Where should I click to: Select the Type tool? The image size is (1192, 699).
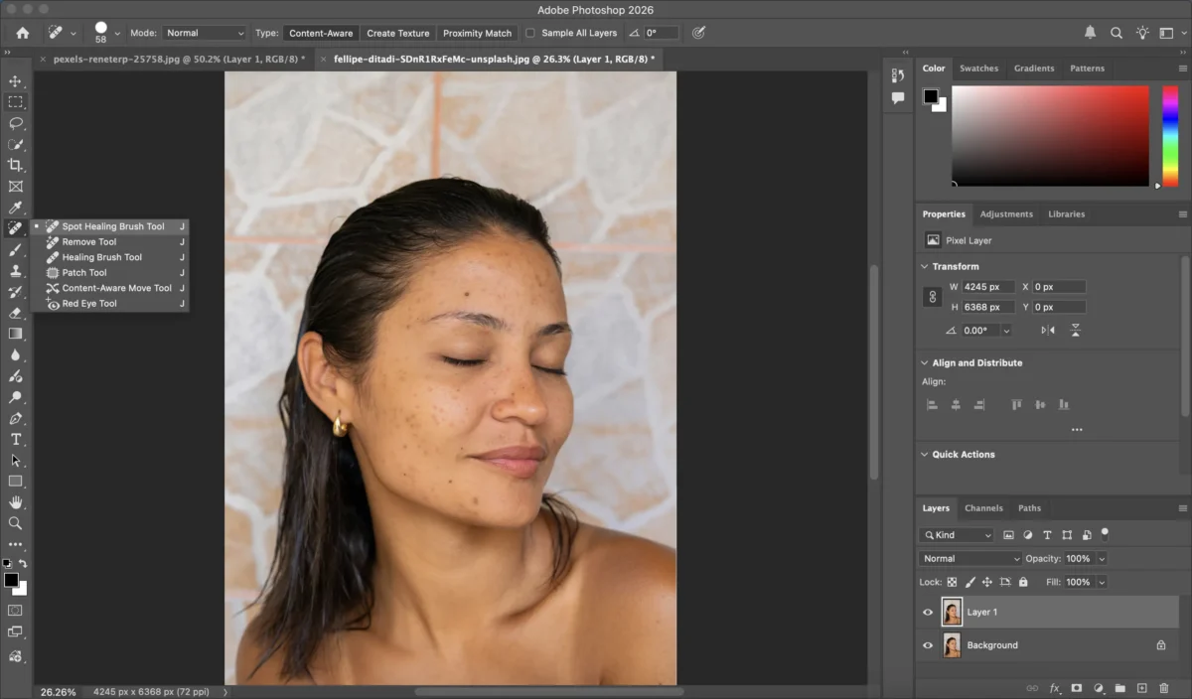point(15,439)
